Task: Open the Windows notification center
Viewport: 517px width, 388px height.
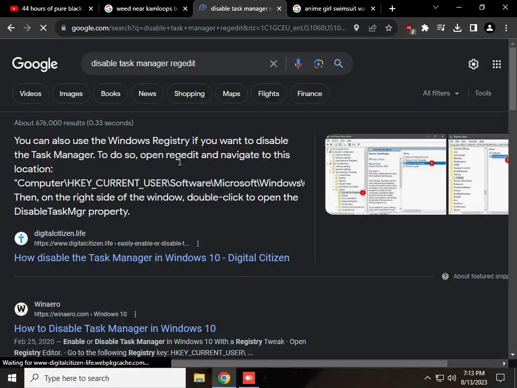Action: (x=500, y=378)
